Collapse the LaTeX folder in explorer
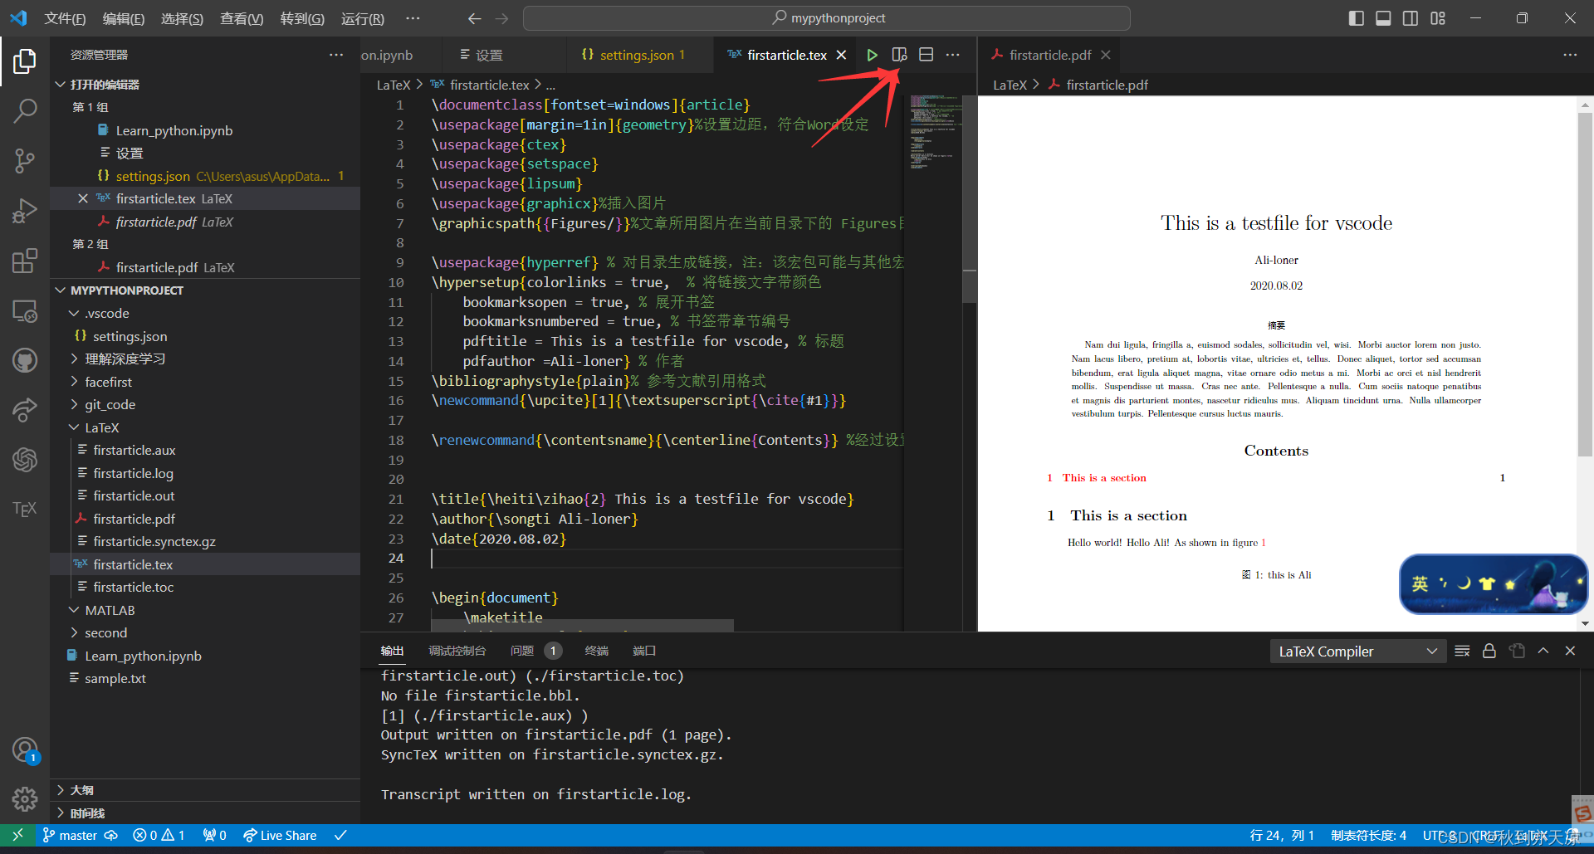Viewport: 1594px width, 854px height. click(x=205, y=427)
